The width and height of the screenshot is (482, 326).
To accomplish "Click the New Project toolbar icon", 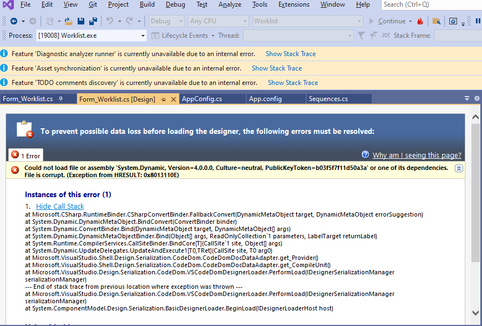I will point(49,21).
